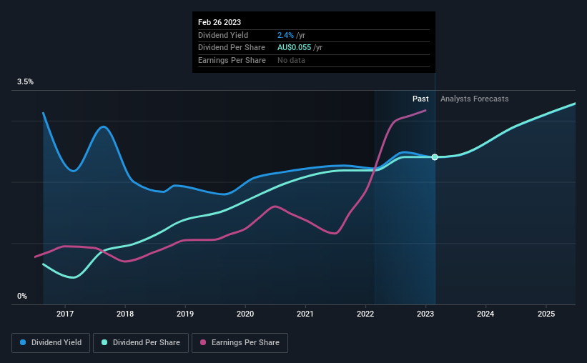
Task: Select the 2017 label on the x-axis
Action: pyautogui.click(x=65, y=314)
